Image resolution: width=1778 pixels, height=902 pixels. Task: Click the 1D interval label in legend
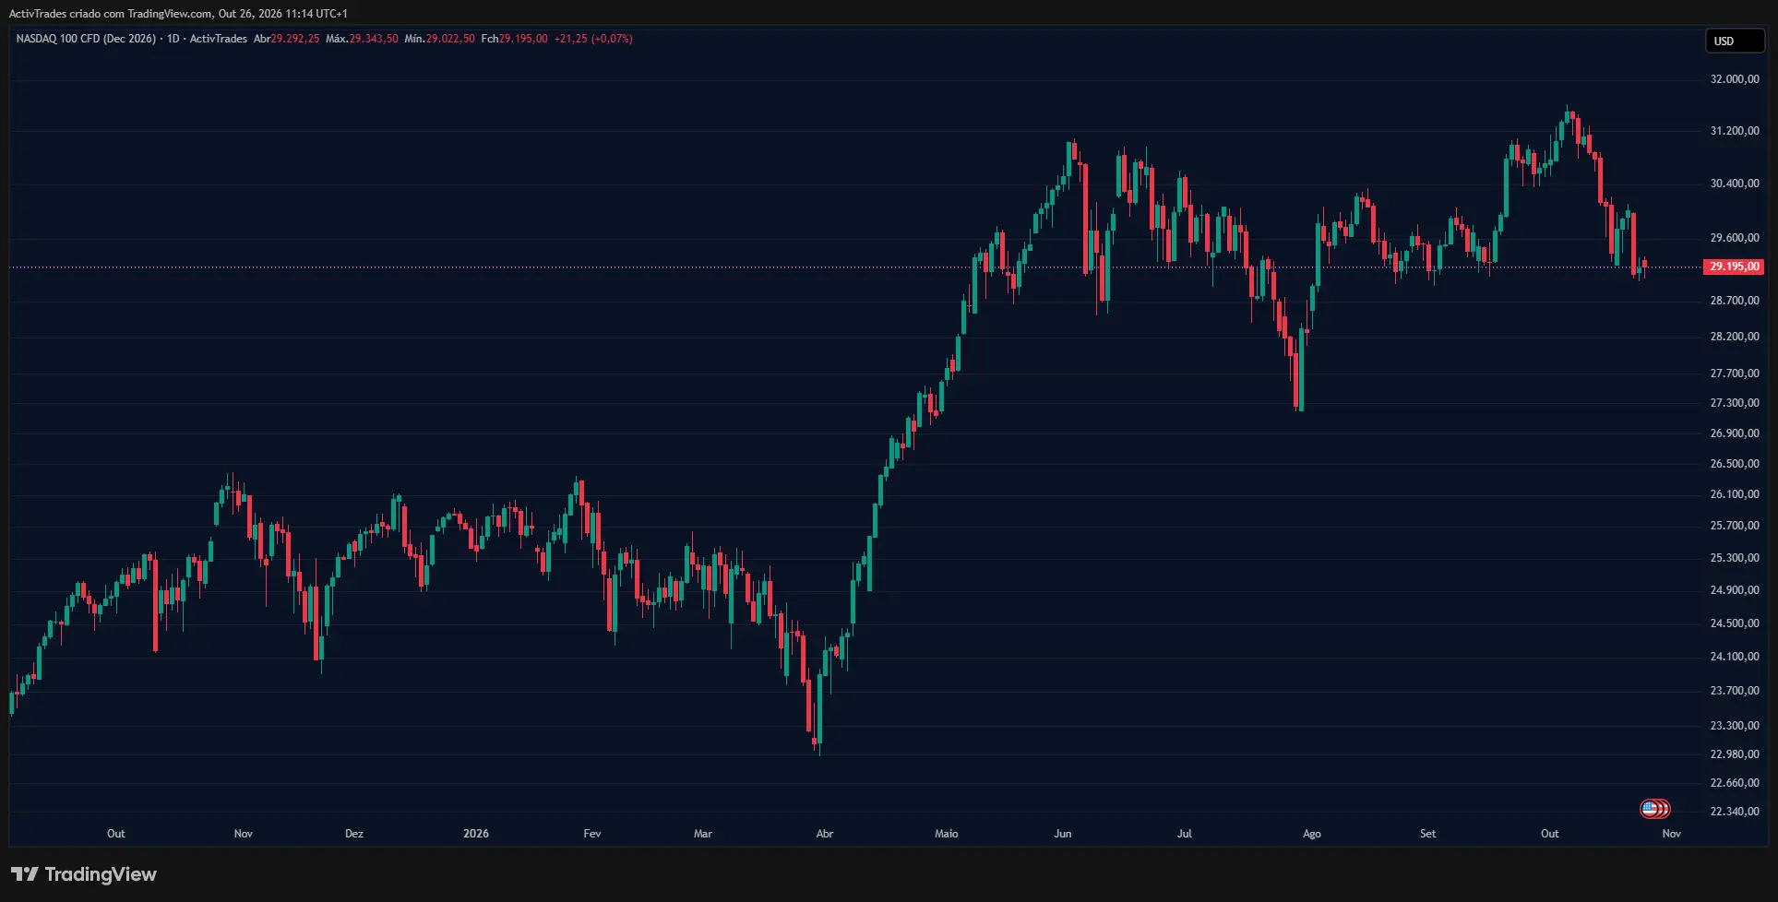(x=173, y=39)
